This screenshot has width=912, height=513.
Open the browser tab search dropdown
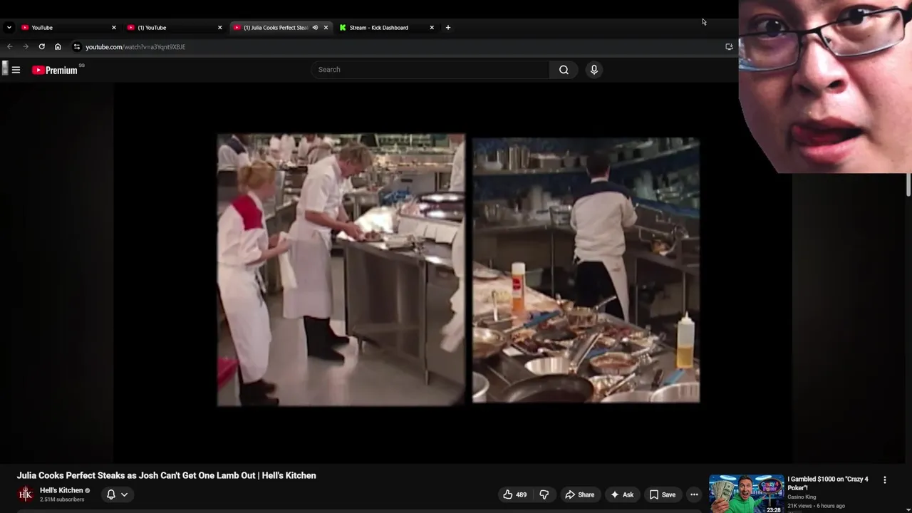pyautogui.click(x=9, y=27)
